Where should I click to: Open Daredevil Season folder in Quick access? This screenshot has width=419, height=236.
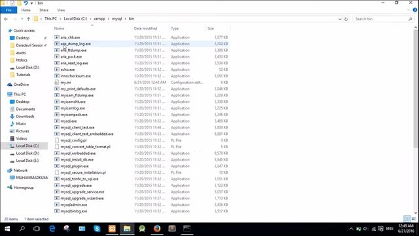[x=29, y=45]
